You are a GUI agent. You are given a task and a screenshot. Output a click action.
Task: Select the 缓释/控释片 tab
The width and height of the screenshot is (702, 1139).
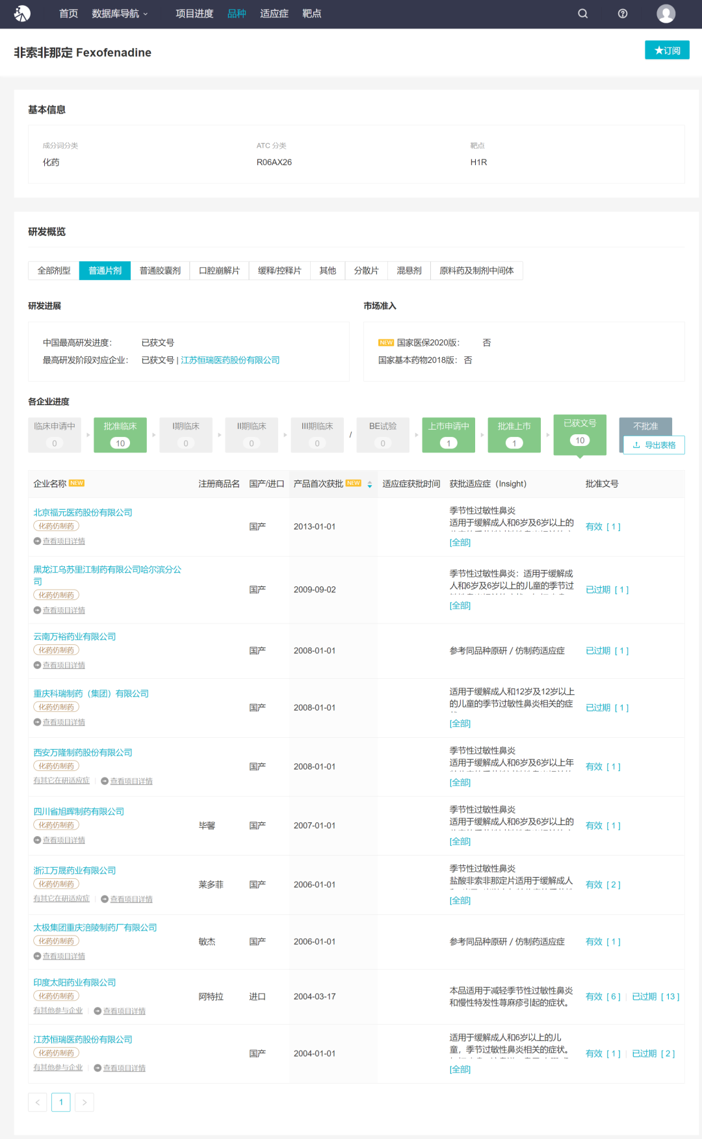279,270
